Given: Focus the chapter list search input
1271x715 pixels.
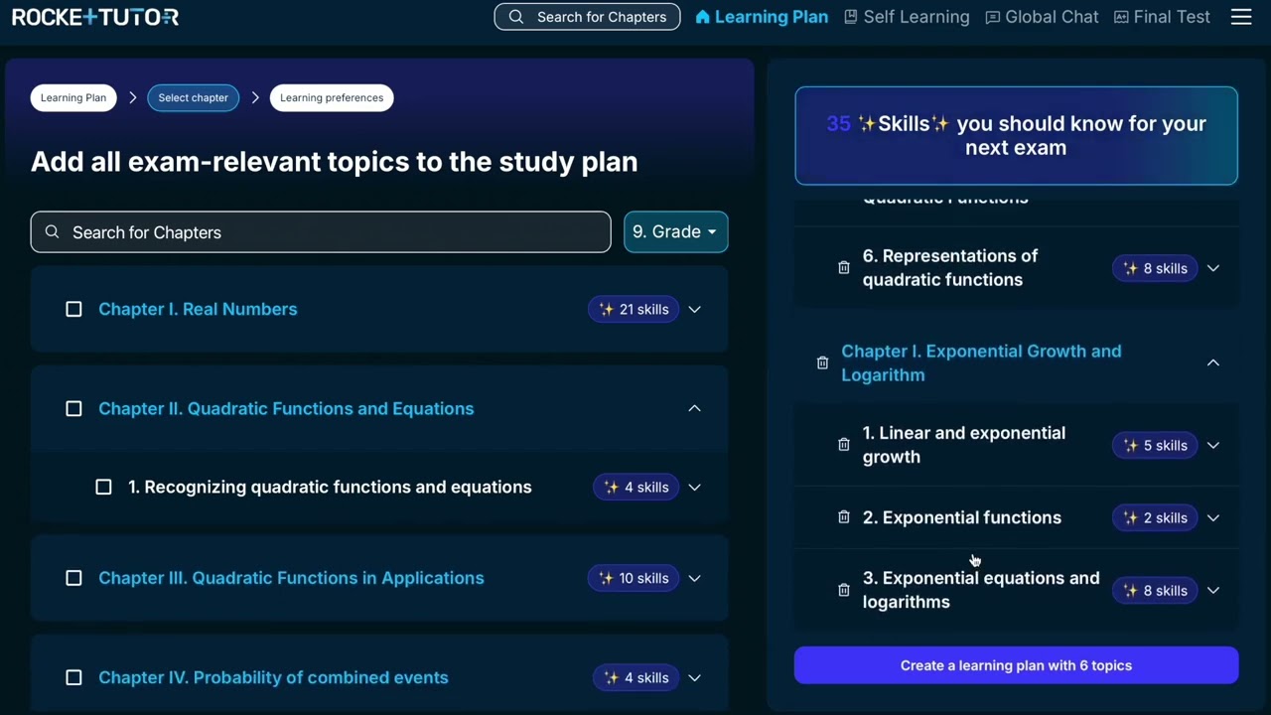Looking at the screenshot, I should tap(321, 231).
